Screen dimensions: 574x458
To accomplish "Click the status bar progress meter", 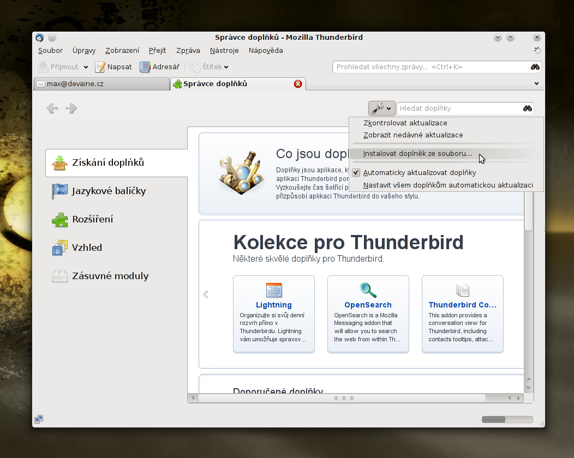I will (507, 419).
